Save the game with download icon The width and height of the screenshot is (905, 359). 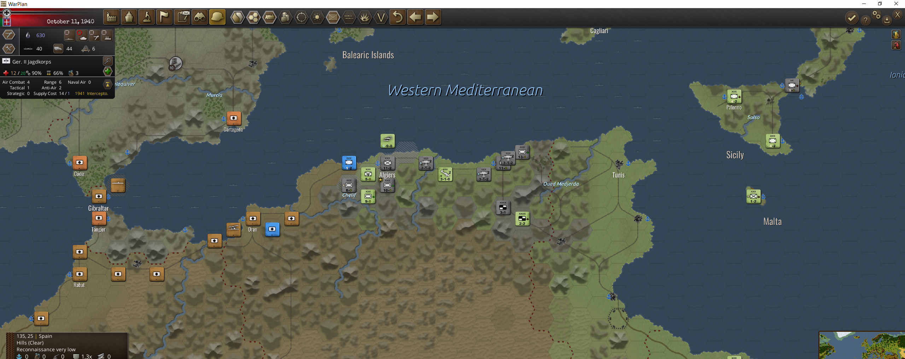tap(887, 20)
